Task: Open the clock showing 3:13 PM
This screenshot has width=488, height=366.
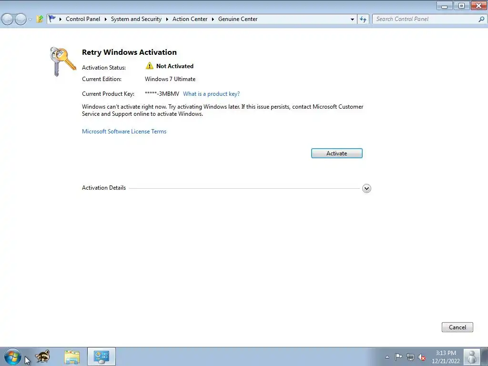Action: 446,357
